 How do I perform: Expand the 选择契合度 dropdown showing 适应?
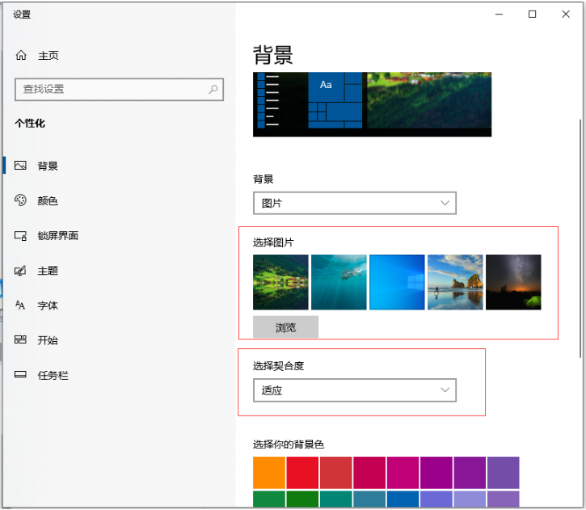click(x=354, y=390)
